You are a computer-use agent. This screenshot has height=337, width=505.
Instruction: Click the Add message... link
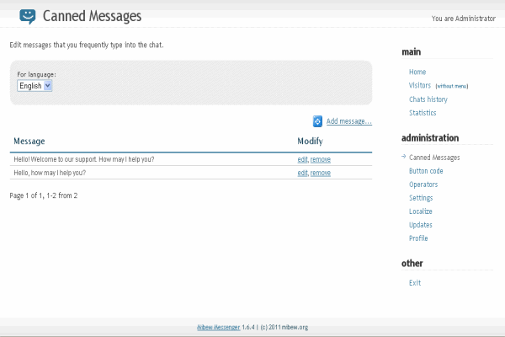[348, 121]
